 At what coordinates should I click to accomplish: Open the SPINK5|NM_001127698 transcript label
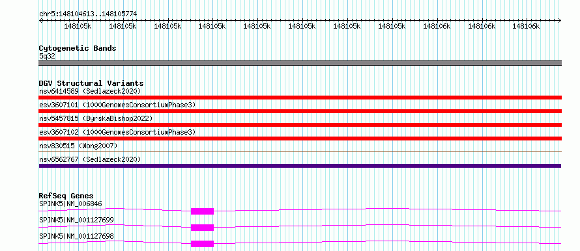(76, 236)
